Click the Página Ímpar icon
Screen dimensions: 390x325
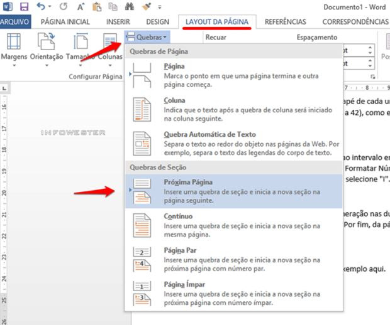pyautogui.click(x=142, y=293)
